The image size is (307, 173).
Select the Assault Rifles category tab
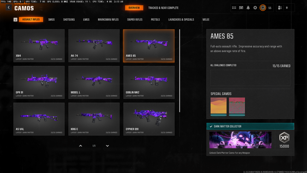point(31,19)
